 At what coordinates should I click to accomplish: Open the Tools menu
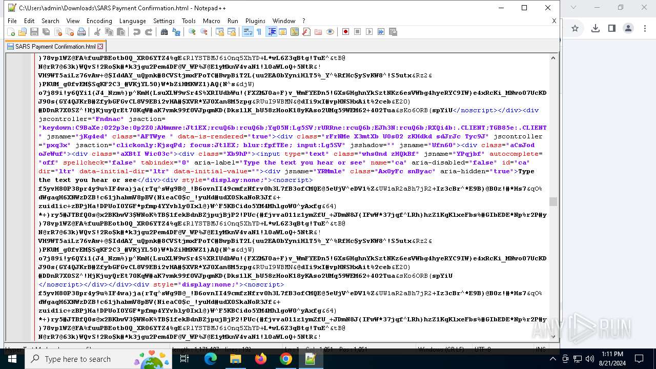tap(189, 21)
